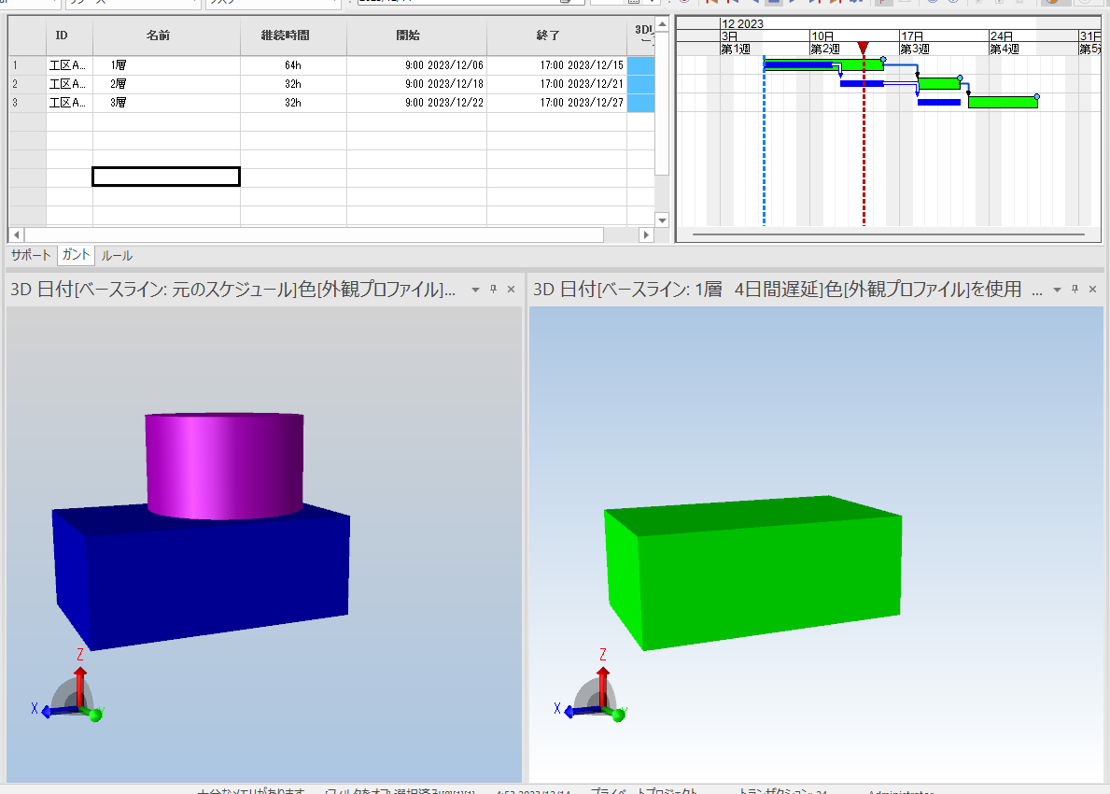
Task: Click the outlined empty name cell
Action: pyautogui.click(x=166, y=177)
